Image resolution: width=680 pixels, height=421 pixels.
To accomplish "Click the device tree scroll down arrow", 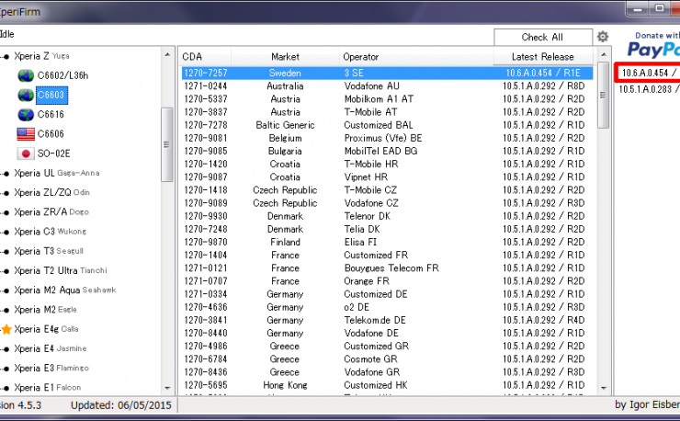I will pos(167,388).
